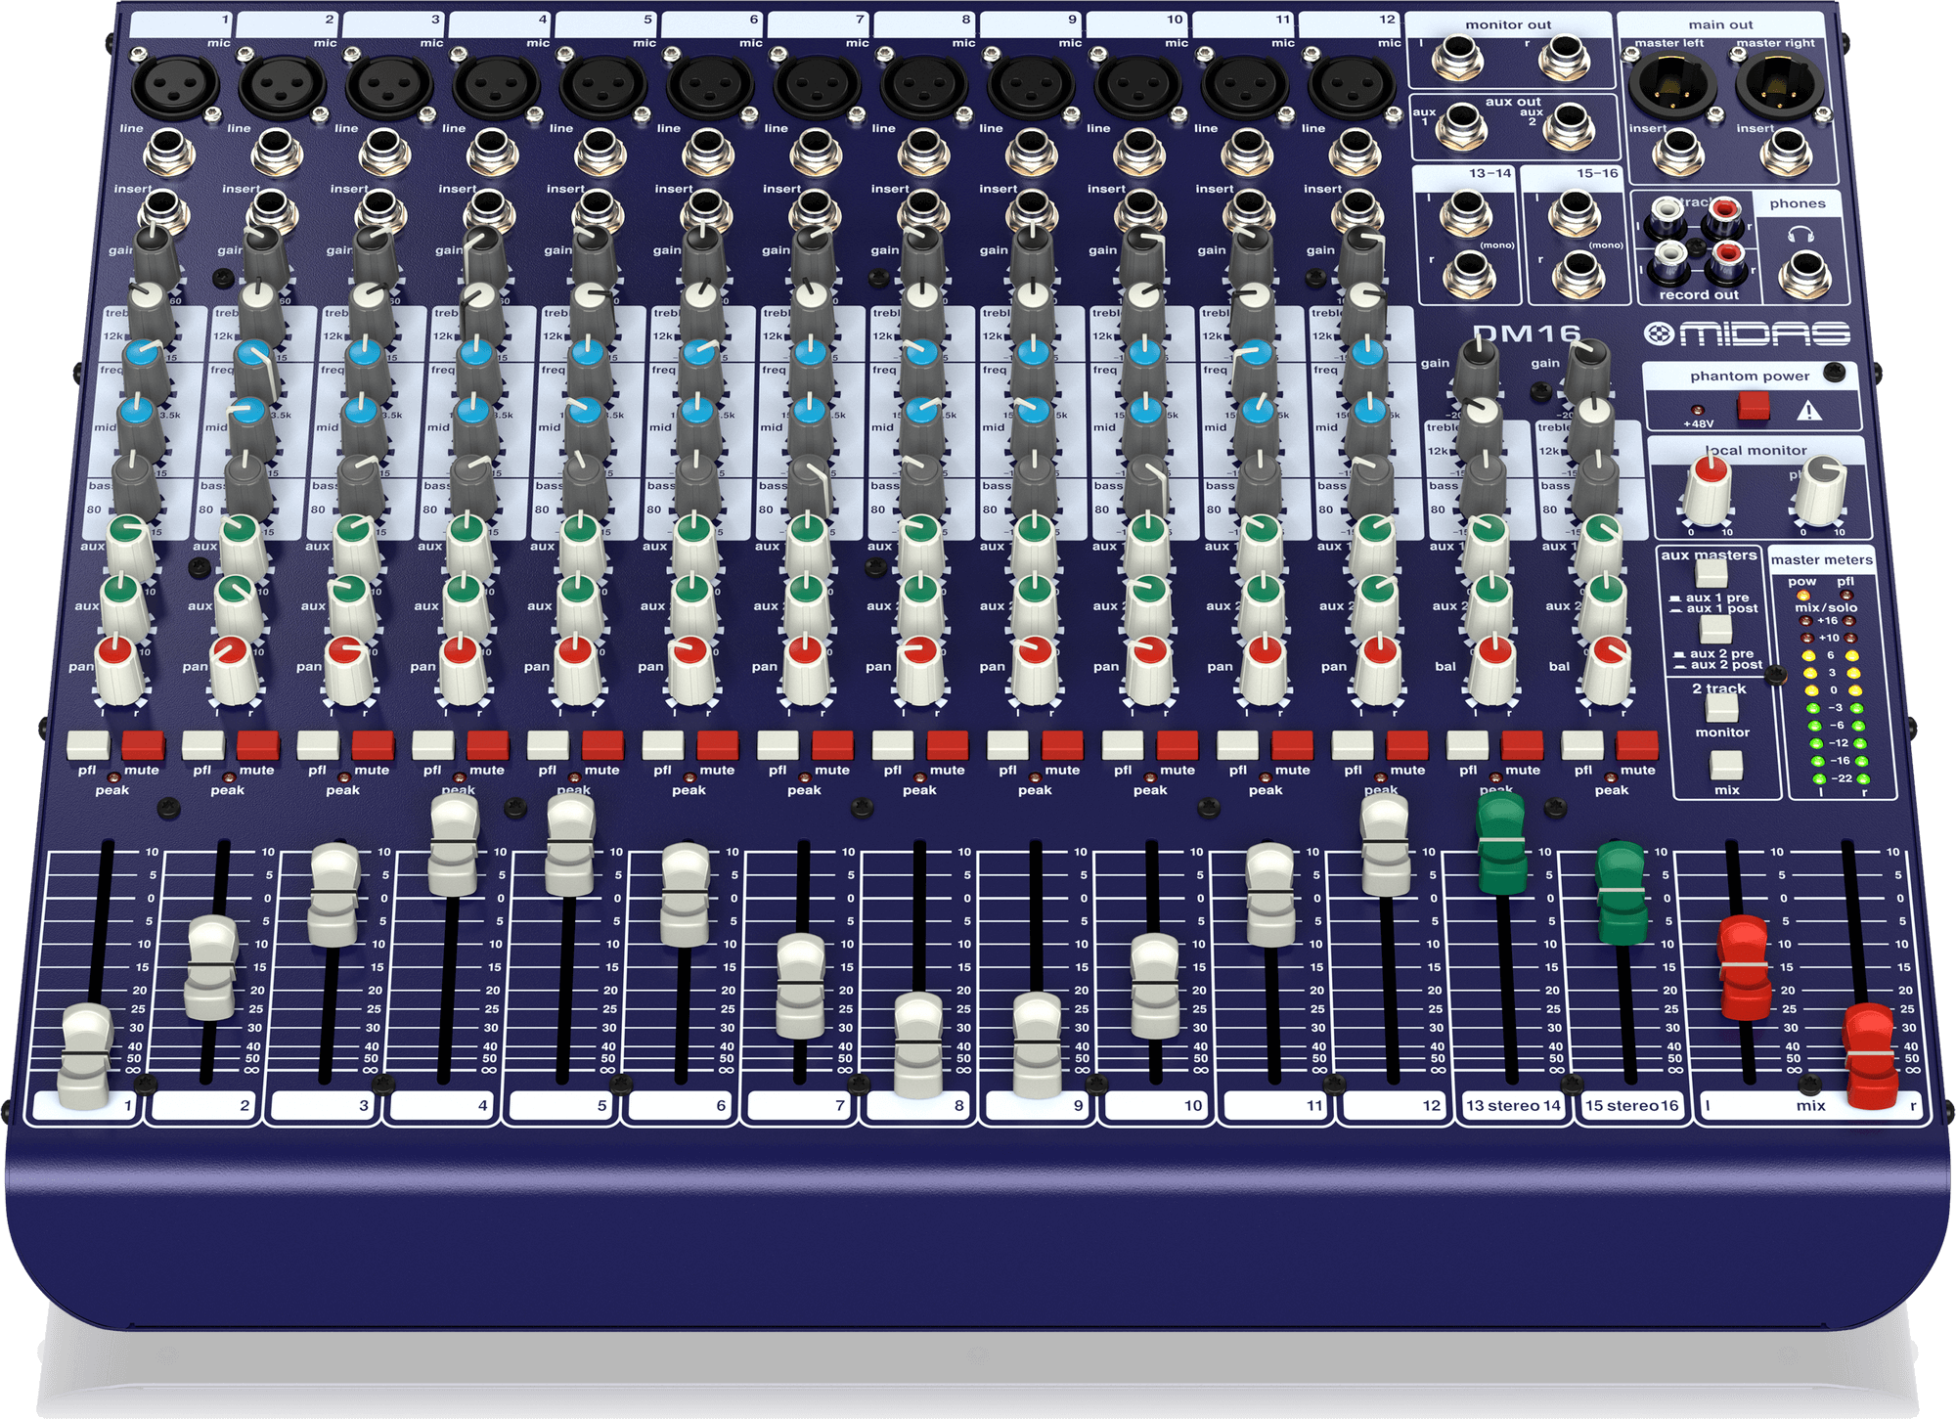The image size is (1956, 1419).
Task: Click channel 1 mic XLR input socket
Action: (175, 86)
